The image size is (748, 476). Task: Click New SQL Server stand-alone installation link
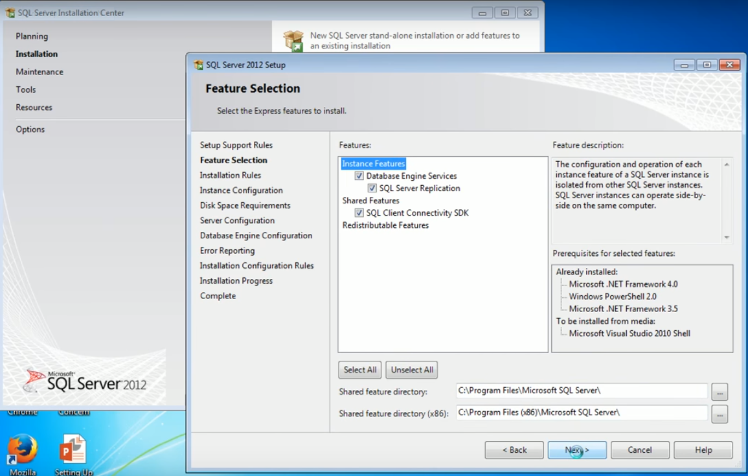pos(414,41)
